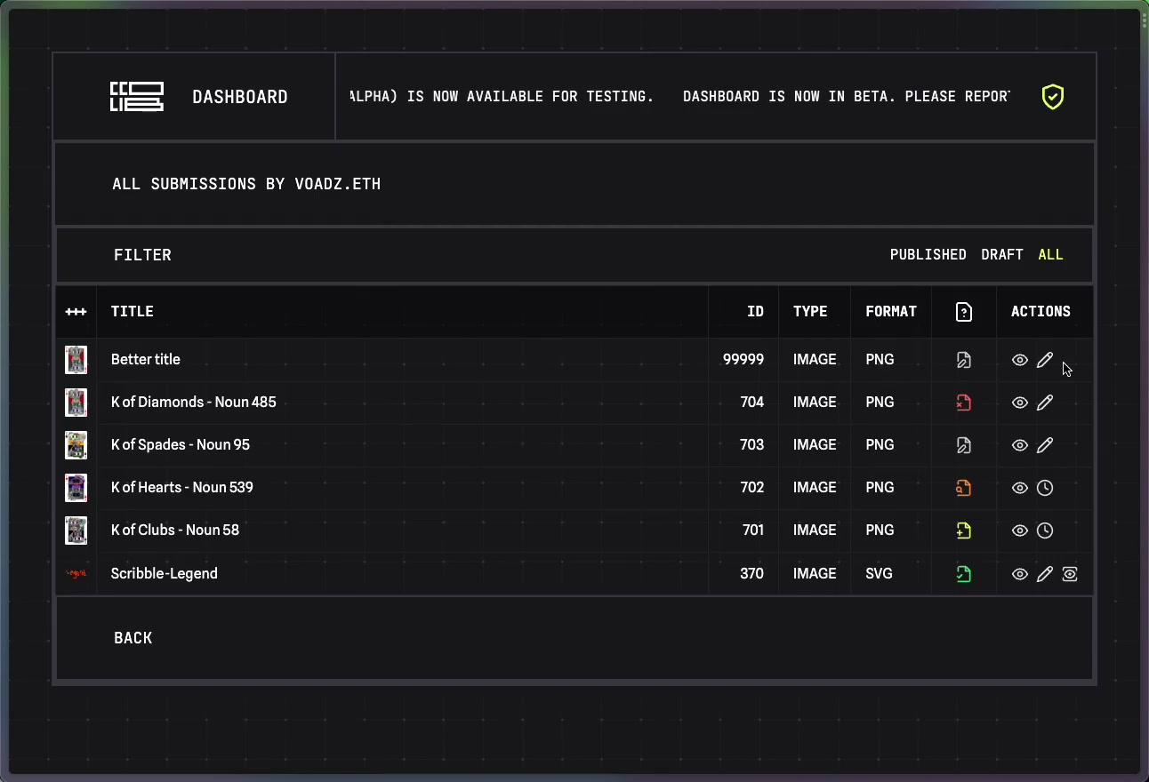Click the K of Spades thumbnail image
The width and height of the screenshot is (1149, 782).
76,445
